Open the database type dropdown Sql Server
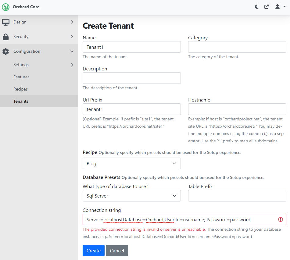The width and height of the screenshot is (290, 260). [x=132, y=196]
